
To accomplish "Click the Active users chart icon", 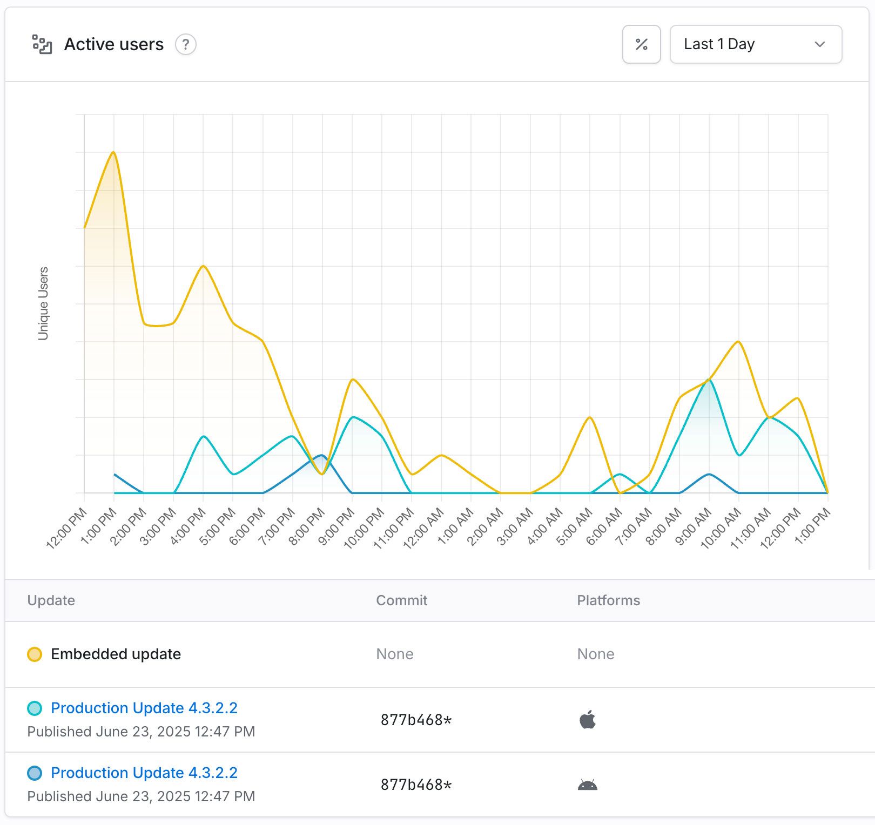I will tap(42, 43).
